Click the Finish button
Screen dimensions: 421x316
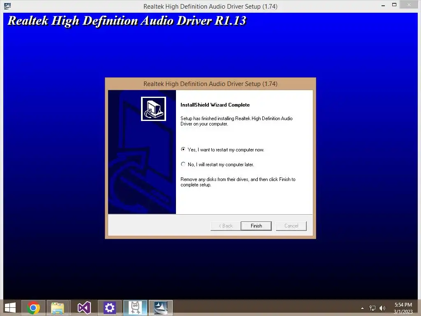point(256,226)
